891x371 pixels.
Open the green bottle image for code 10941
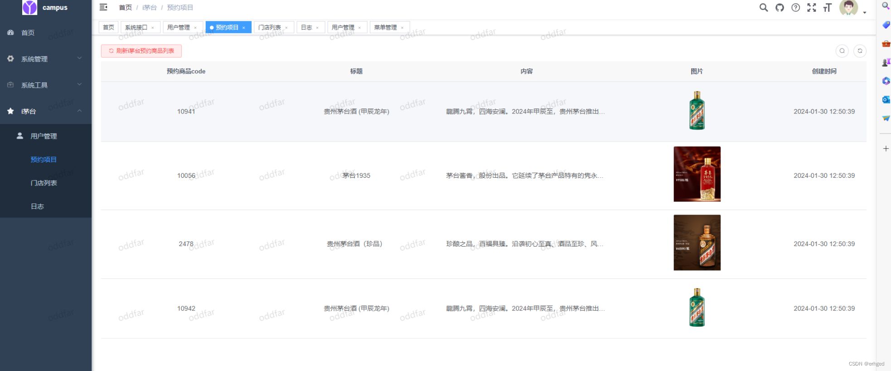697,110
